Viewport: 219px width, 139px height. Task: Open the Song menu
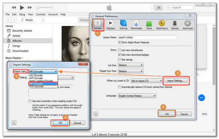click(22, 14)
